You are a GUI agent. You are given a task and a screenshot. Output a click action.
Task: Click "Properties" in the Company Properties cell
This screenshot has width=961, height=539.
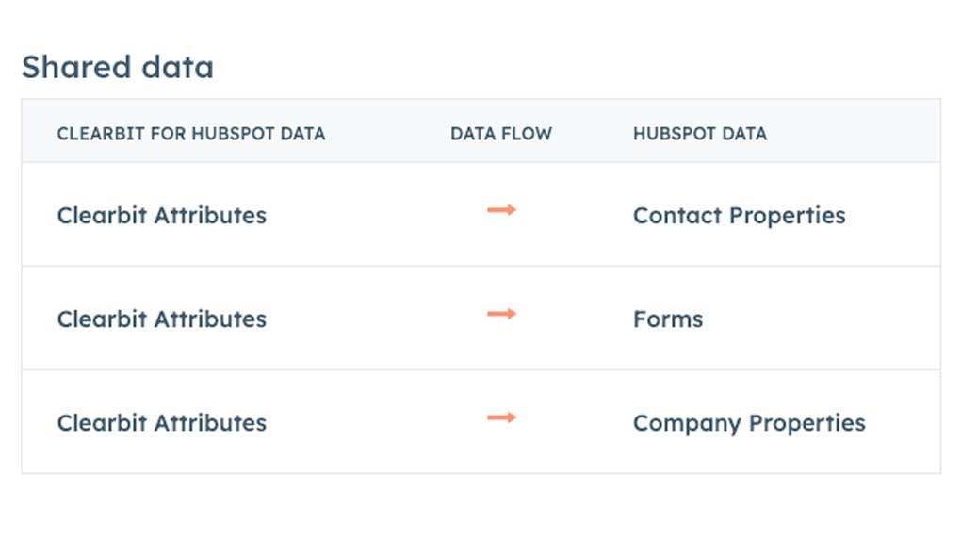point(806,423)
